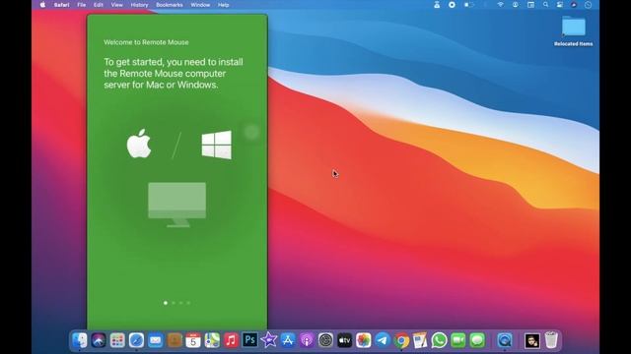Launch WhatsApp from the dock
This screenshot has width=631, height=354.
click(439, 340)
